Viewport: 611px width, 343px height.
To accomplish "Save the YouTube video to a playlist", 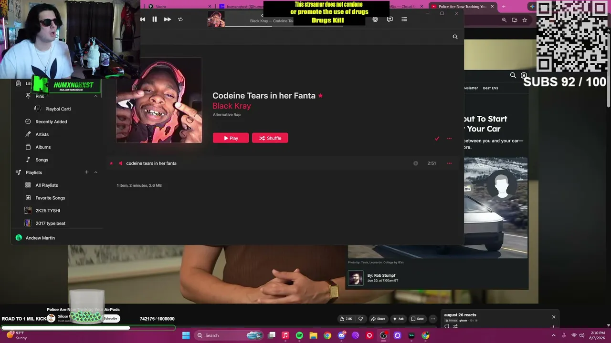I will pyautogui.click(x=417, y=319).
